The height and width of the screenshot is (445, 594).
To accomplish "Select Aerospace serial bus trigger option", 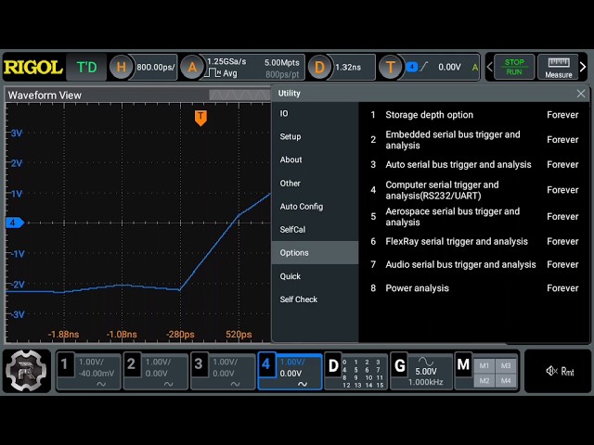I will click(474, 216).
